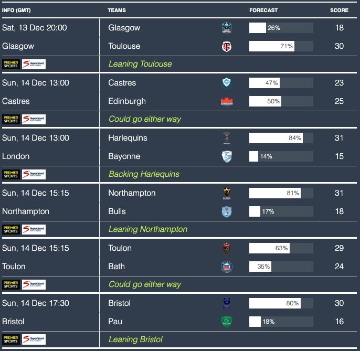
Task: Click the SCORE column header
Action: [x=339, y=10]
